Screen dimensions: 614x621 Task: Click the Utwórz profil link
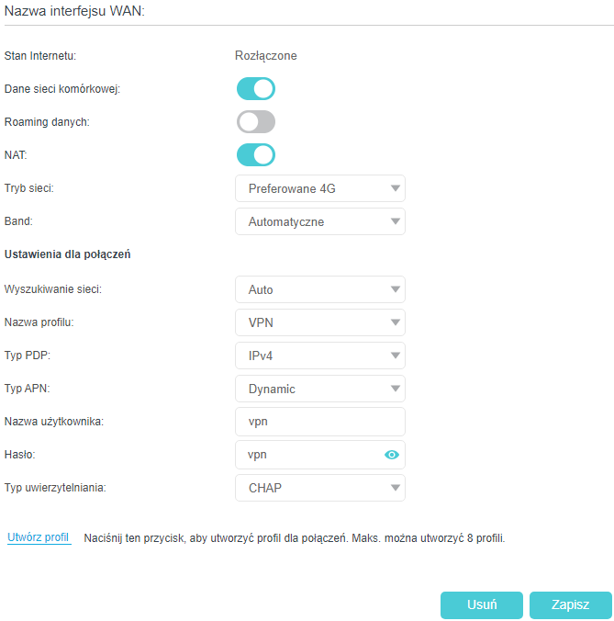pyautogui.click(x=39, y=537)
